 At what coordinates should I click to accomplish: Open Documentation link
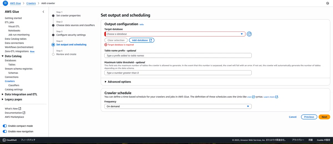(x=13, y=113)
